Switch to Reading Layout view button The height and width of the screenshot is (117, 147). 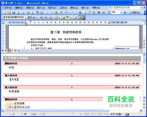point(16,50)
